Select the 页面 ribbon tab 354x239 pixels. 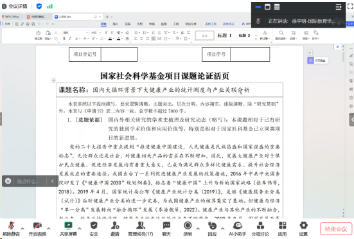(x=128, y=24)
